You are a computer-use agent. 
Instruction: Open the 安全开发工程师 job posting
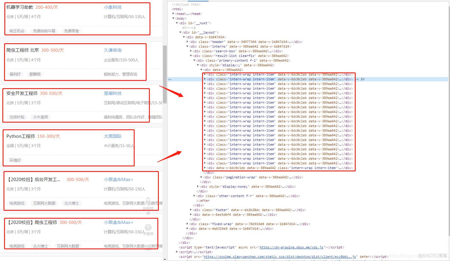pyautogui.click(x=22, y=93)
